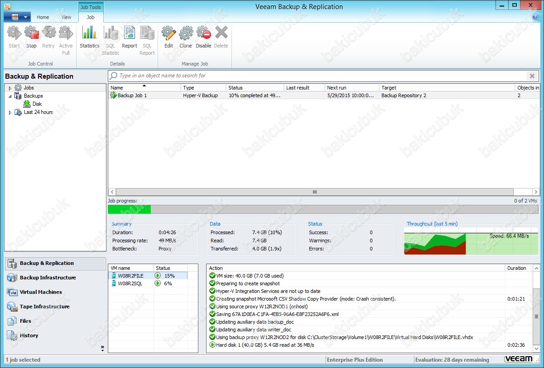This screenshot has height=368, width=544.
Task: Disable the selected job
Action: 203,33
